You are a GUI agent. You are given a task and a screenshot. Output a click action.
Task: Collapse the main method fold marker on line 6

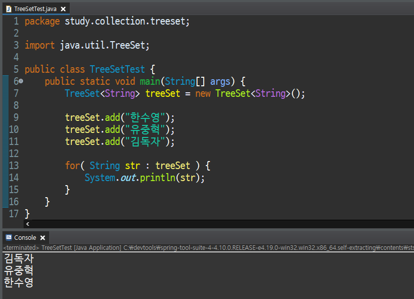point(21,81)
